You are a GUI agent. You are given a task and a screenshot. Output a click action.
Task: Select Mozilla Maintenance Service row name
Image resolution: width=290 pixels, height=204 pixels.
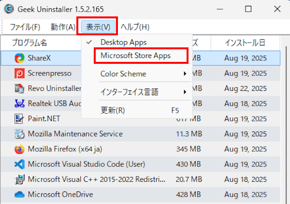(75, 134)
